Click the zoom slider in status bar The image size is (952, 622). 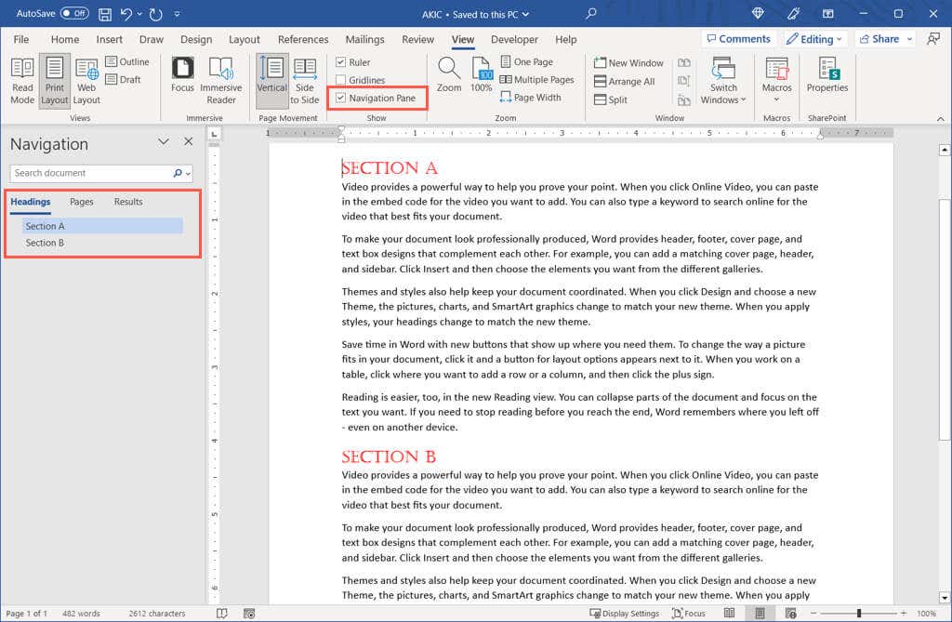click(858, 614)
